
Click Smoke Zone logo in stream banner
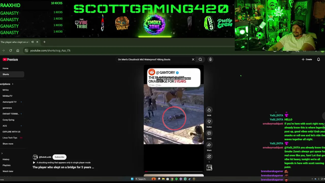click(x=154, y=24)
